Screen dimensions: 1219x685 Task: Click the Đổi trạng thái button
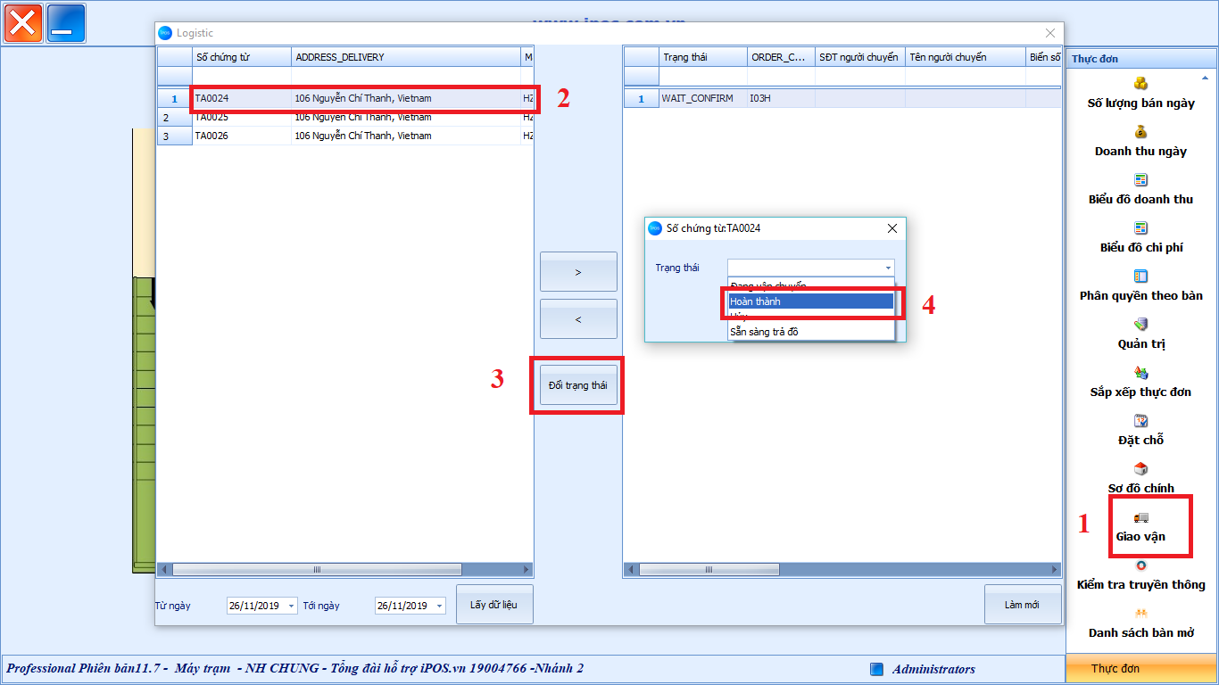577,385
